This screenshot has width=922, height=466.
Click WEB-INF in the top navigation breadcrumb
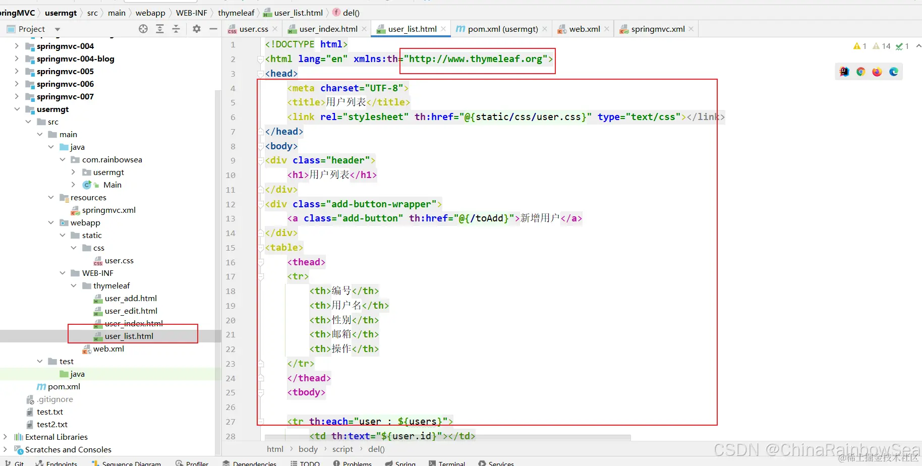tap(192, 13)
